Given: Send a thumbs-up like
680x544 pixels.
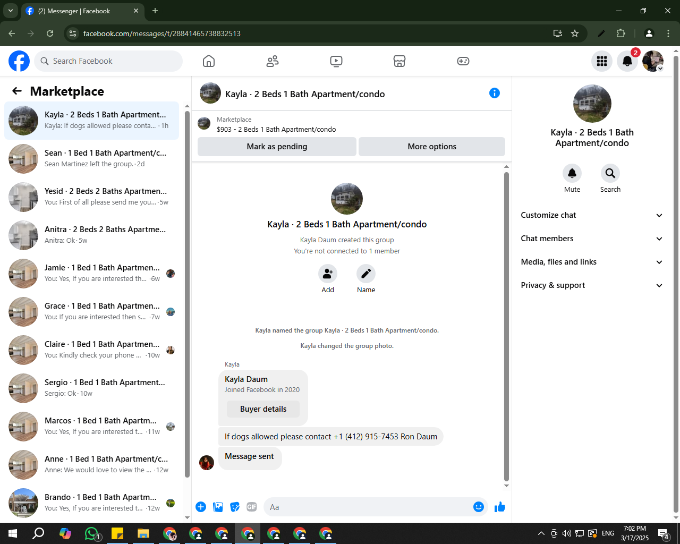Looking at the screenshot, I should tap(500, 507).
